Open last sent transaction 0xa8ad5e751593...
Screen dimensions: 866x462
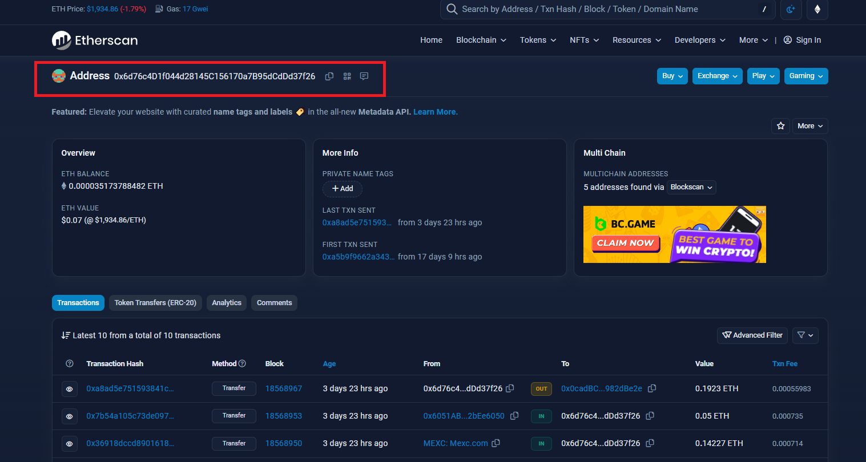click(357, 222)
